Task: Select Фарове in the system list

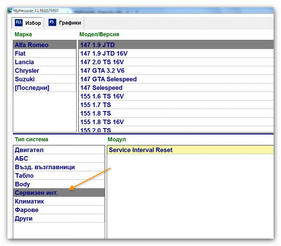Action: coord(27,210)
